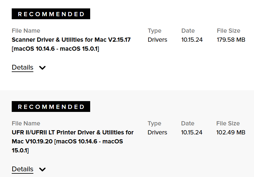Click File Size header in UFR II entry
Viewport: 254px width, 177px height.
click(228, 123)
